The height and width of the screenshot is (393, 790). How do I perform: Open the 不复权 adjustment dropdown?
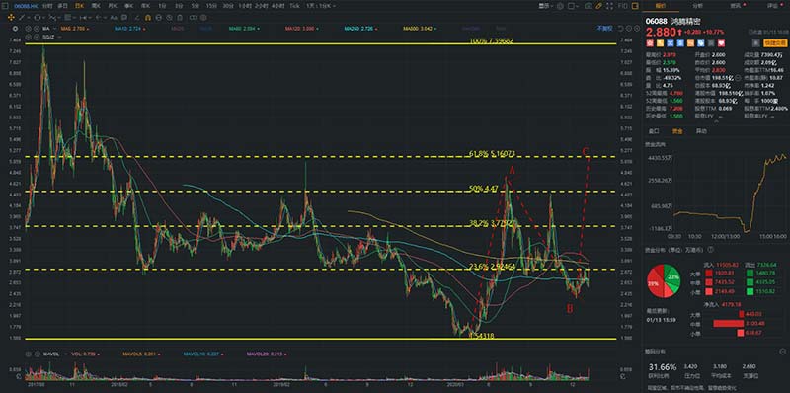(604, 29)
